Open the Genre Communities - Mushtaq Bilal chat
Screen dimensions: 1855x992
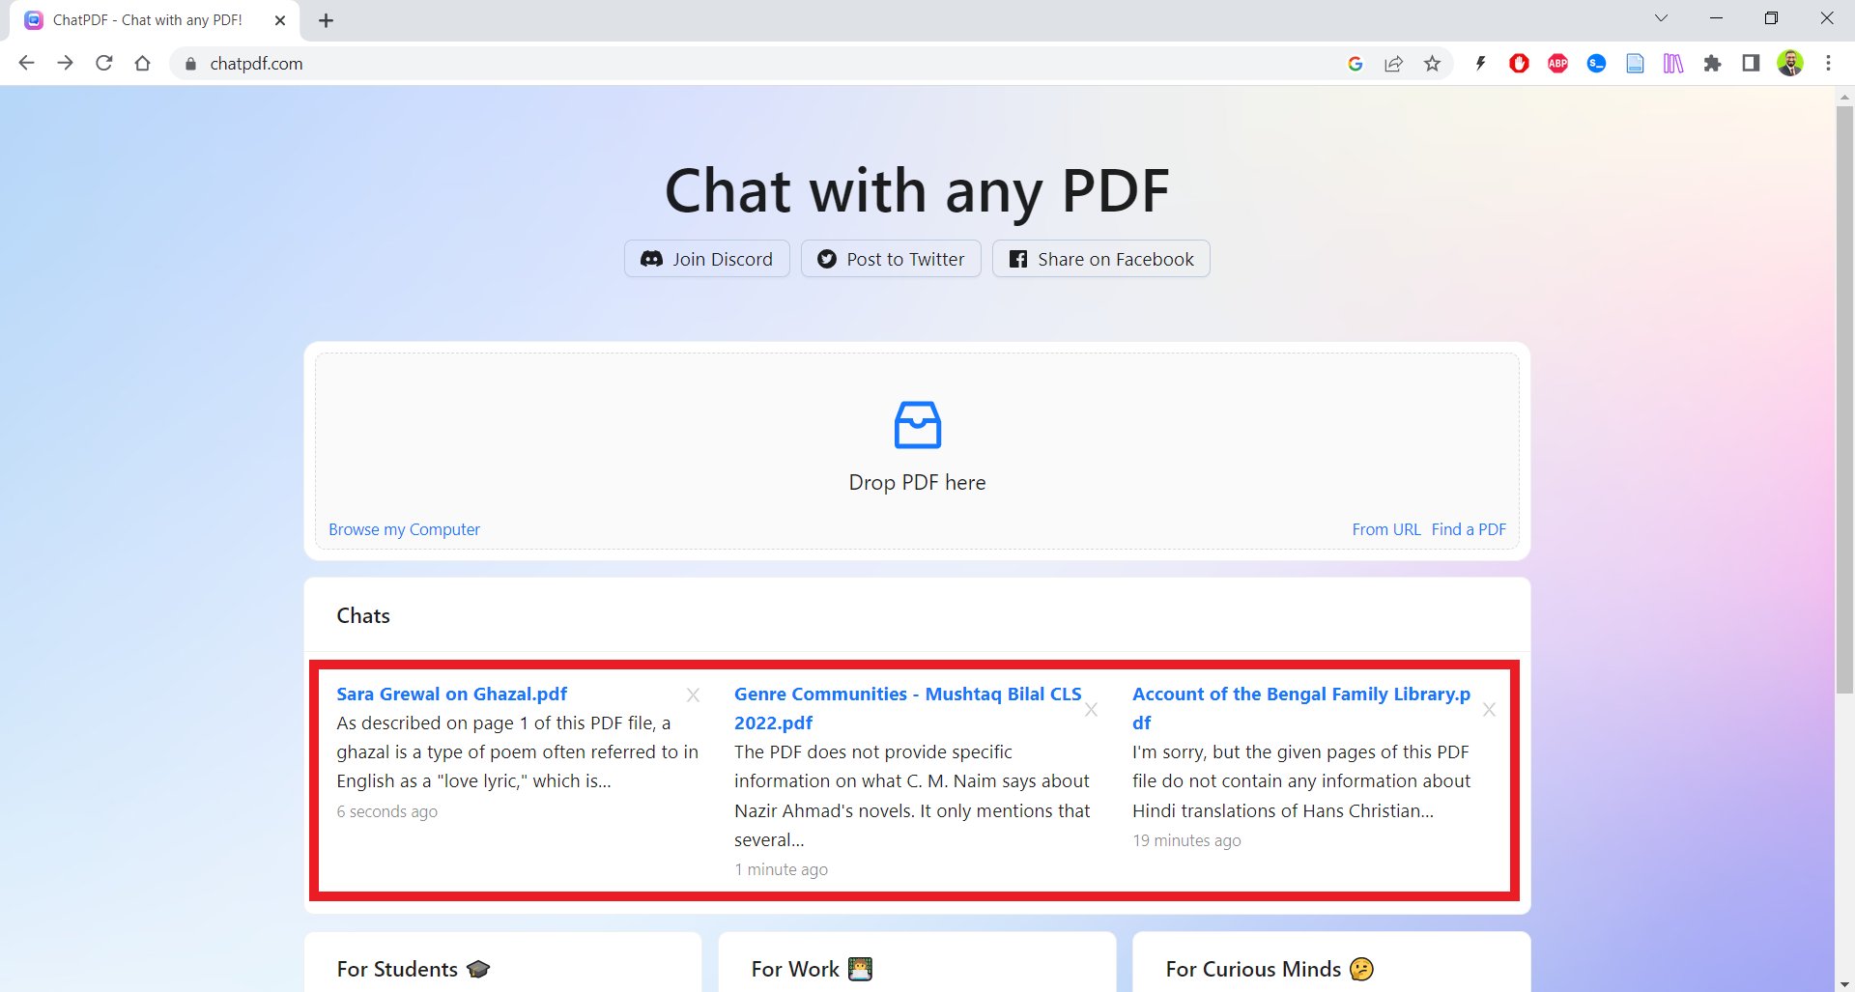(907, 708)
